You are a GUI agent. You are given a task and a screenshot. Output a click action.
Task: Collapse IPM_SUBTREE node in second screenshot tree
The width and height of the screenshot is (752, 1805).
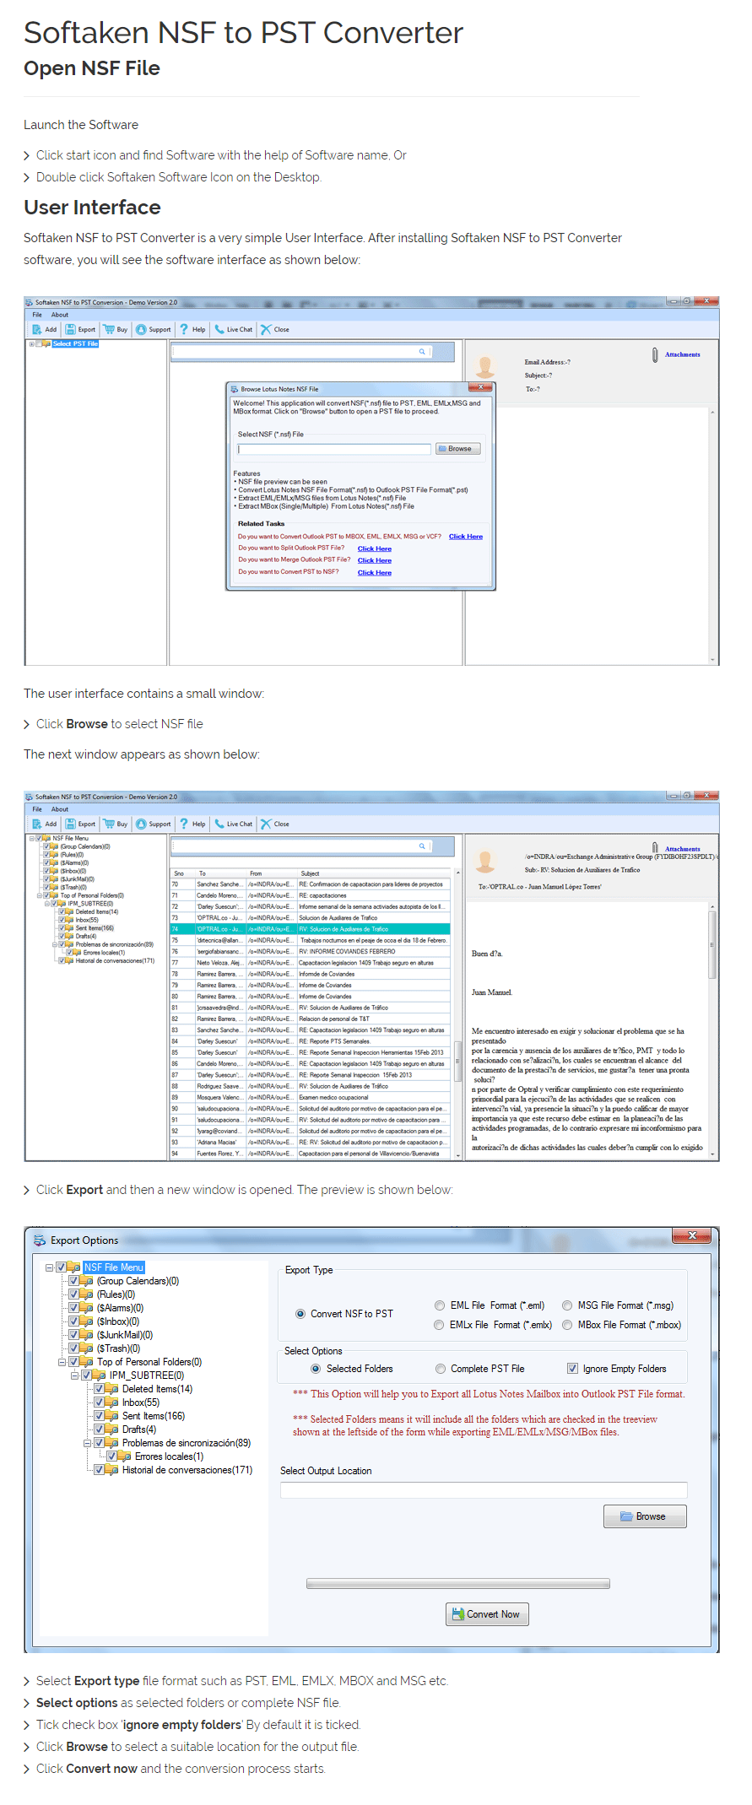tap(47, 904)
